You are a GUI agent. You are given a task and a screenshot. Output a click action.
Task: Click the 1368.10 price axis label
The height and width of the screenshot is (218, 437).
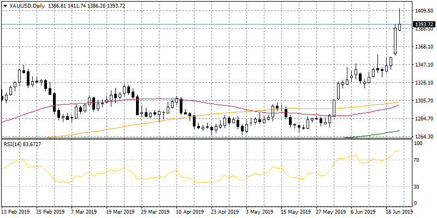click(x=424, y=47)
